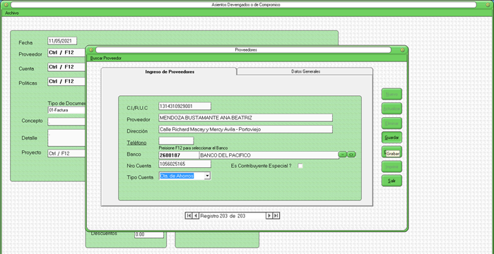Click the Guardar button
Viewport: 494px width, 254px height.
click(x=392, y=138)
